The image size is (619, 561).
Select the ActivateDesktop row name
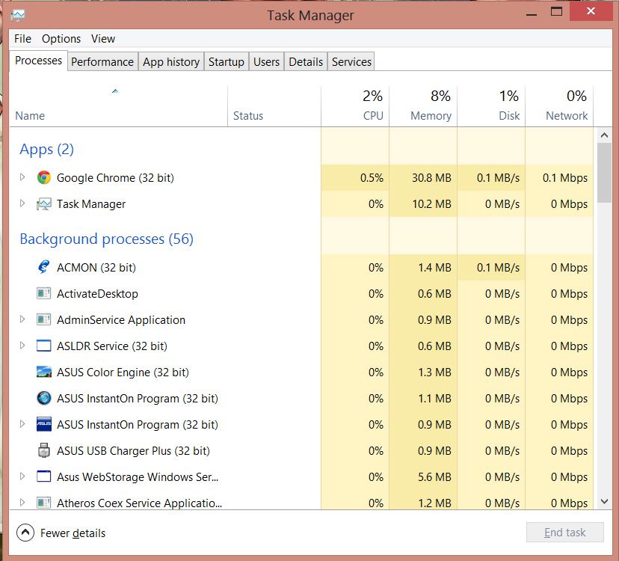point(97,294)
